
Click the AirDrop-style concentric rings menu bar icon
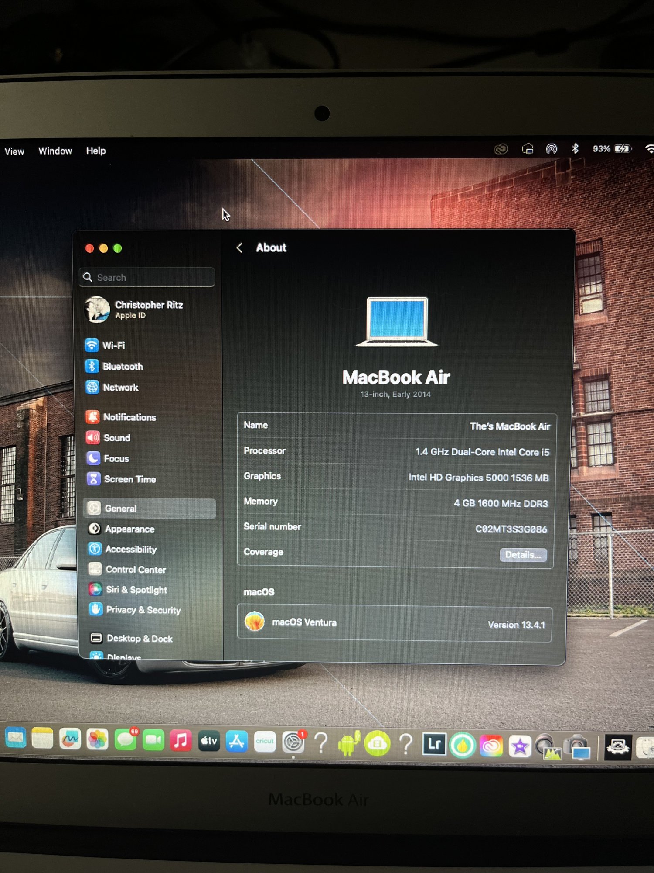[552, 149]
